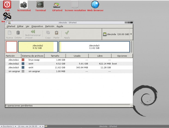Click the taskbar clock date
This screenshot has width=169, height=128.
coord(28,126)
